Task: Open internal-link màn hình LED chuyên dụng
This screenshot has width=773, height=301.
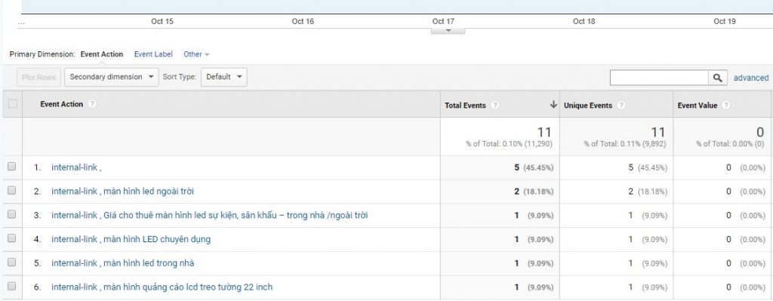Action: (131, 239)
